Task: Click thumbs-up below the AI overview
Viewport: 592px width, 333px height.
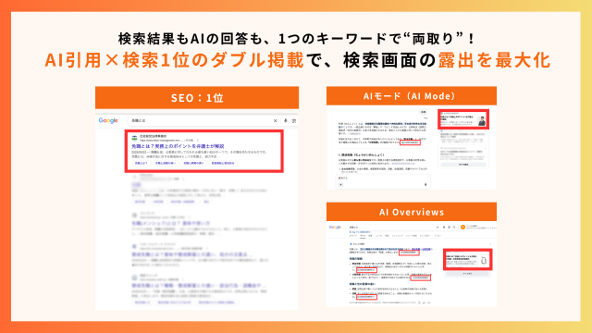Action: pyautogui.click(x=424, y=302)
